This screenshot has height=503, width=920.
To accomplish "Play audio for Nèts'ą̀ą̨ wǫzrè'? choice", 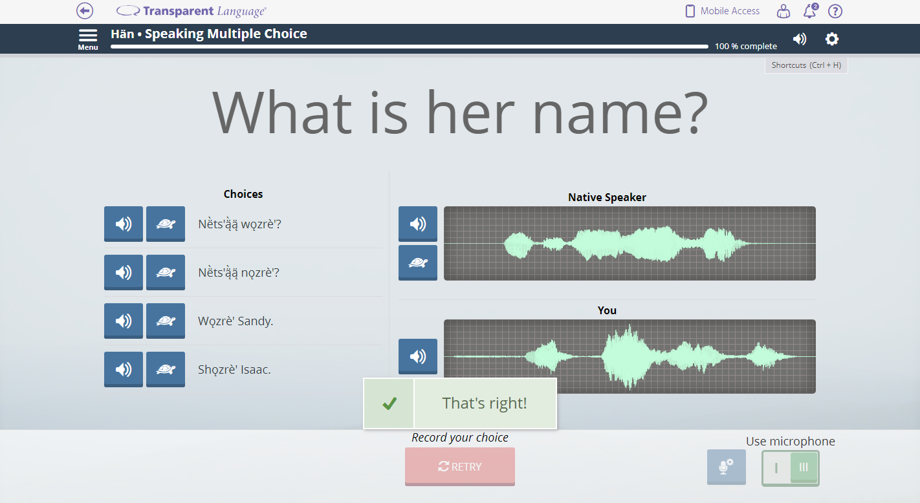I will 123,224.
